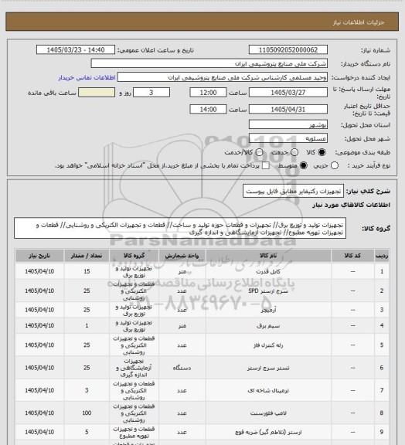405x445 pixels.
Task: Click the جزئیات اطلاعات نیاز header title
Action: tap(359, 22)
